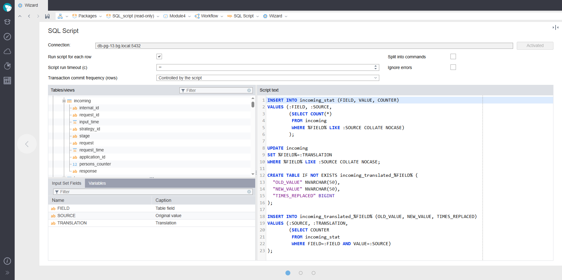Switch to Input Set Fields tab
The image size is (562, 280).
pyautogui.click(x=67, y=183)
